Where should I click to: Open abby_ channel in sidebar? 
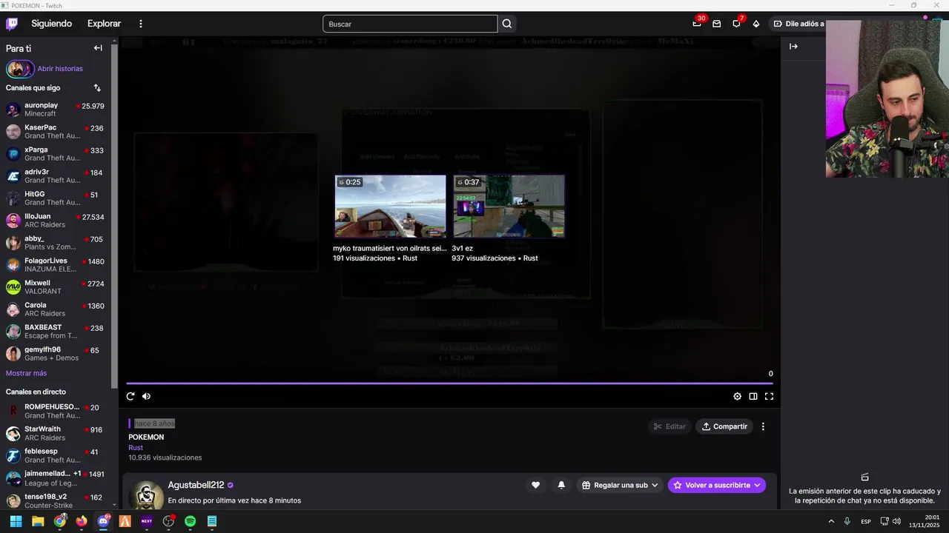click(56, 243)
